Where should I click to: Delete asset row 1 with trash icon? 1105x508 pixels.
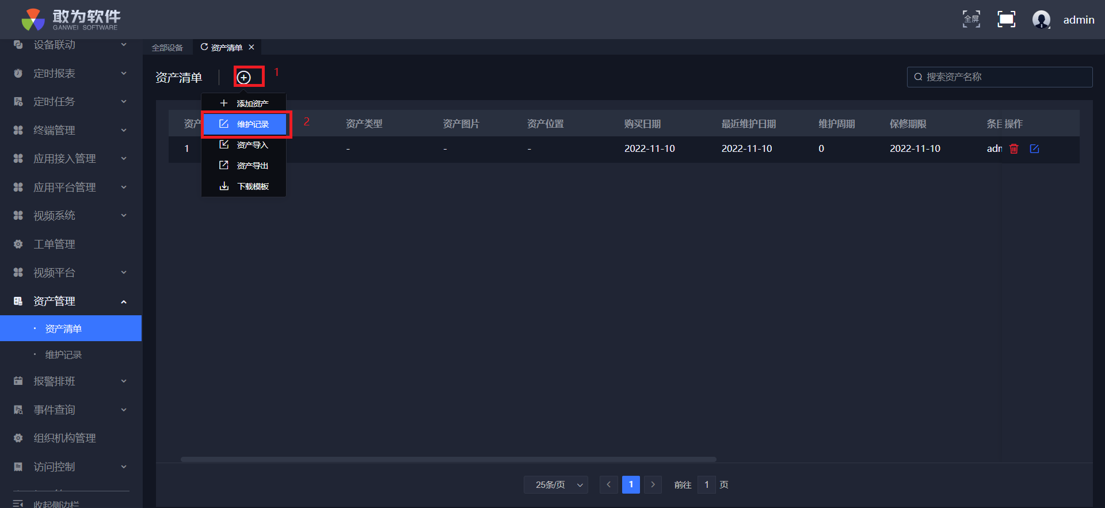[x=1014, y=148]
